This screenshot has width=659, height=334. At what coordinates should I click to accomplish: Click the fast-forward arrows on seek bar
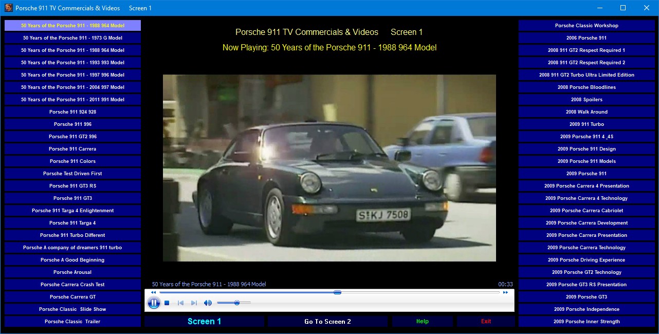[505, 292]
